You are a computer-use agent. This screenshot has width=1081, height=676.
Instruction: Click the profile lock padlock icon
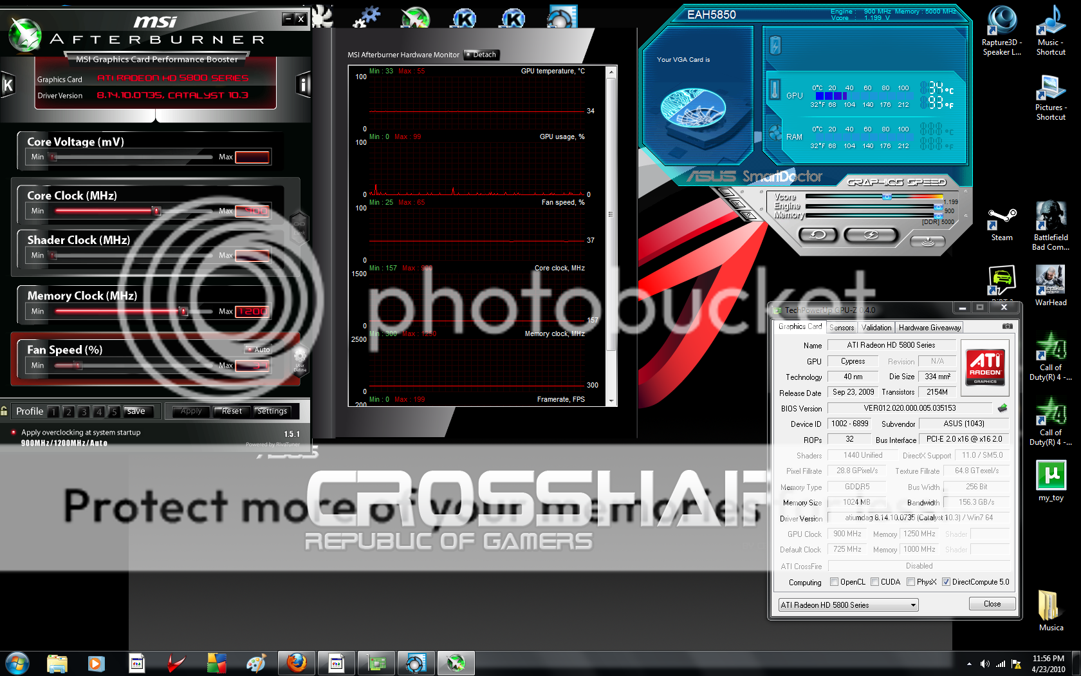(x=5, y=411)
